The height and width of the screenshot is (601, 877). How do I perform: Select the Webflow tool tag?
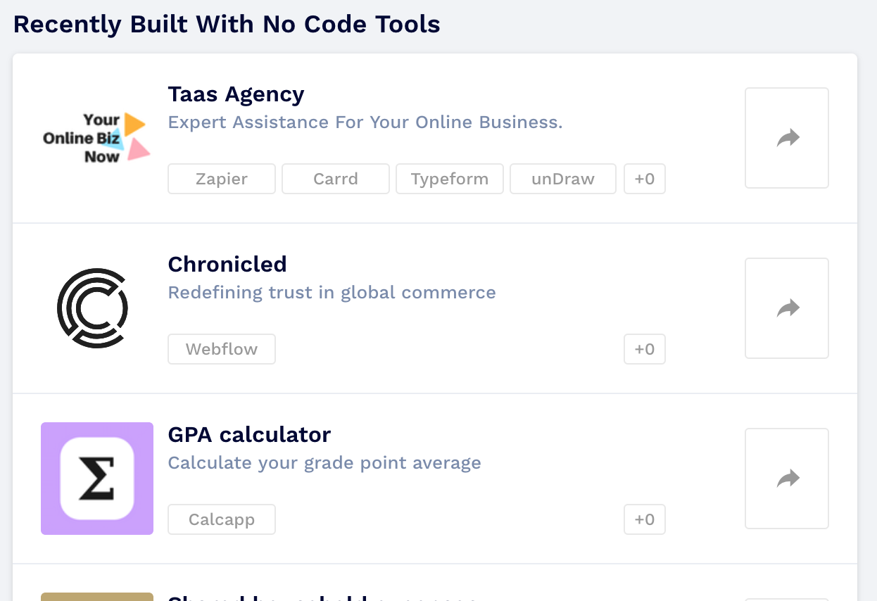coord(222,349)
